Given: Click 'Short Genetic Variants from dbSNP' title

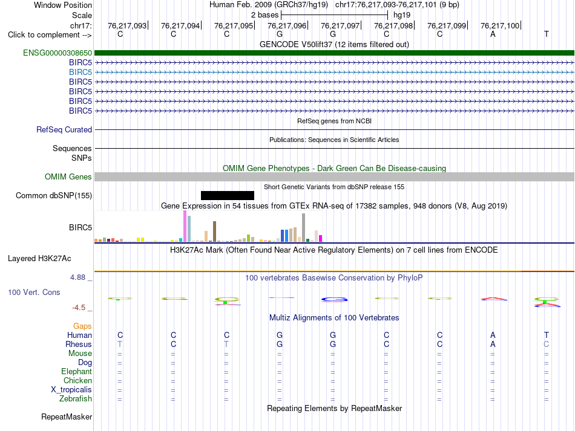Looking at the screenshot, I should tap(334, 187).
